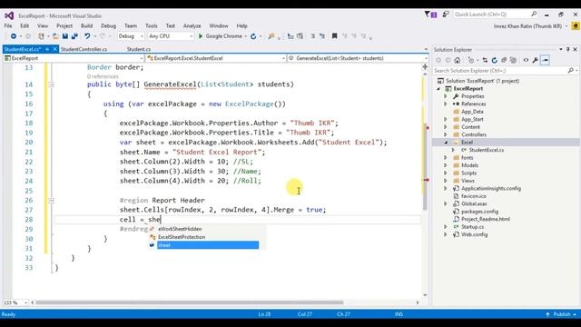
Task: Click the editor vertical scrollbar thumb
Action: (x=425, y=166)
